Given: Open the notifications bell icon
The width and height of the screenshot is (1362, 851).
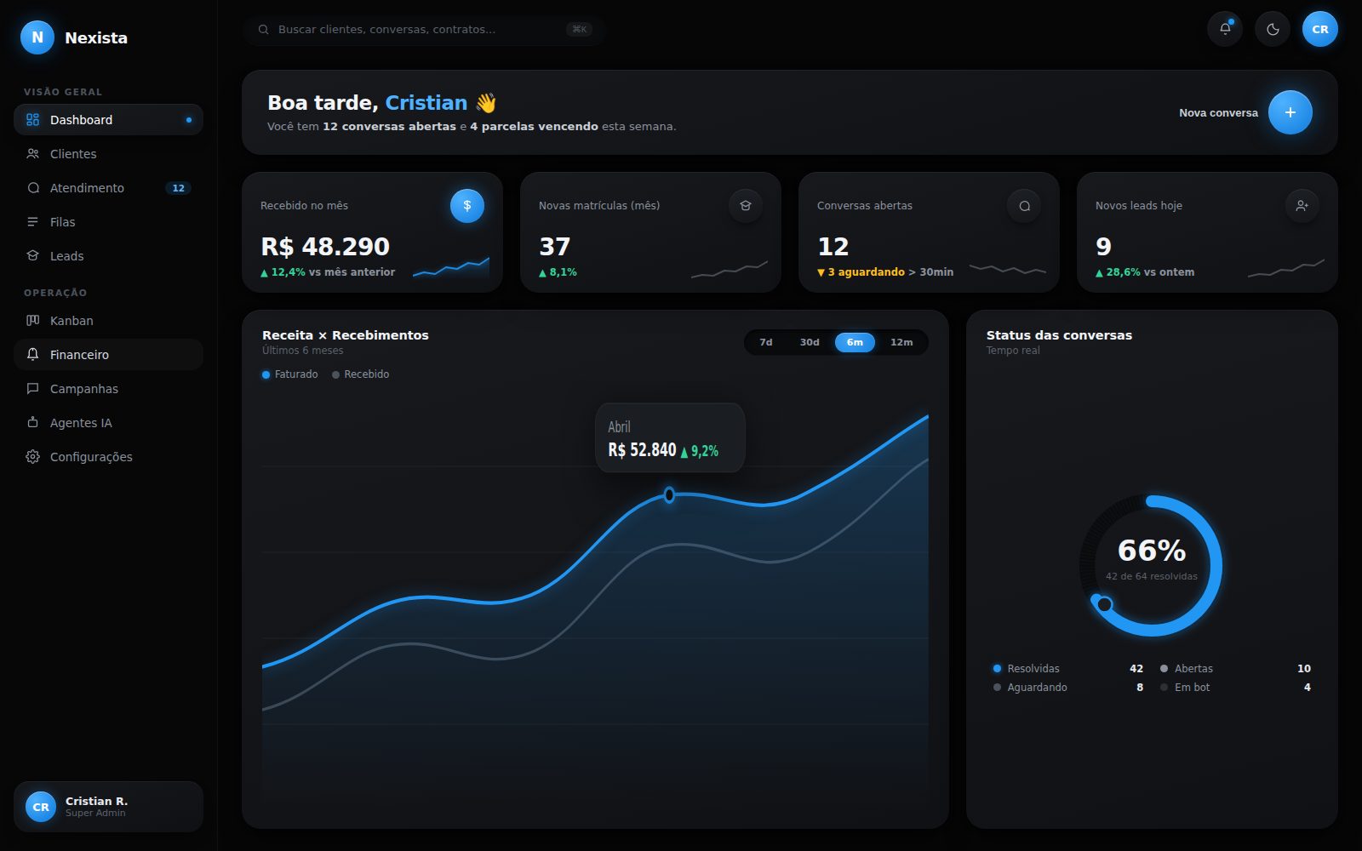Looking at the screenshot, I should point(1225,29).
